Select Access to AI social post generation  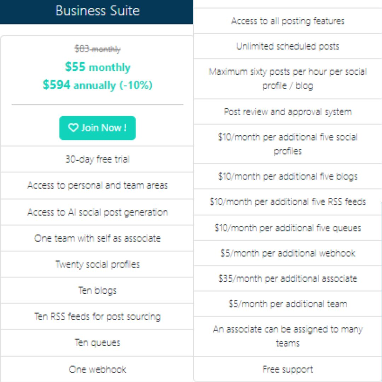(98, 212)
